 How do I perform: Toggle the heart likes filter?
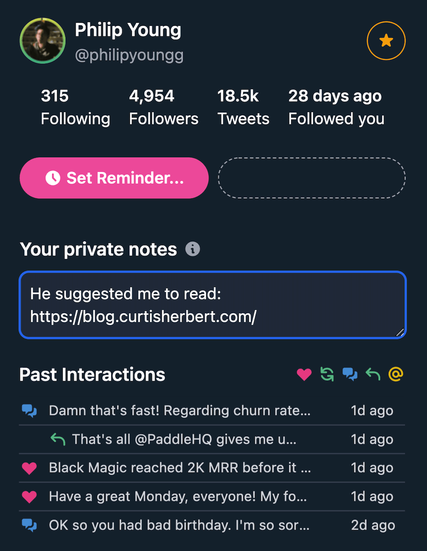304,374
